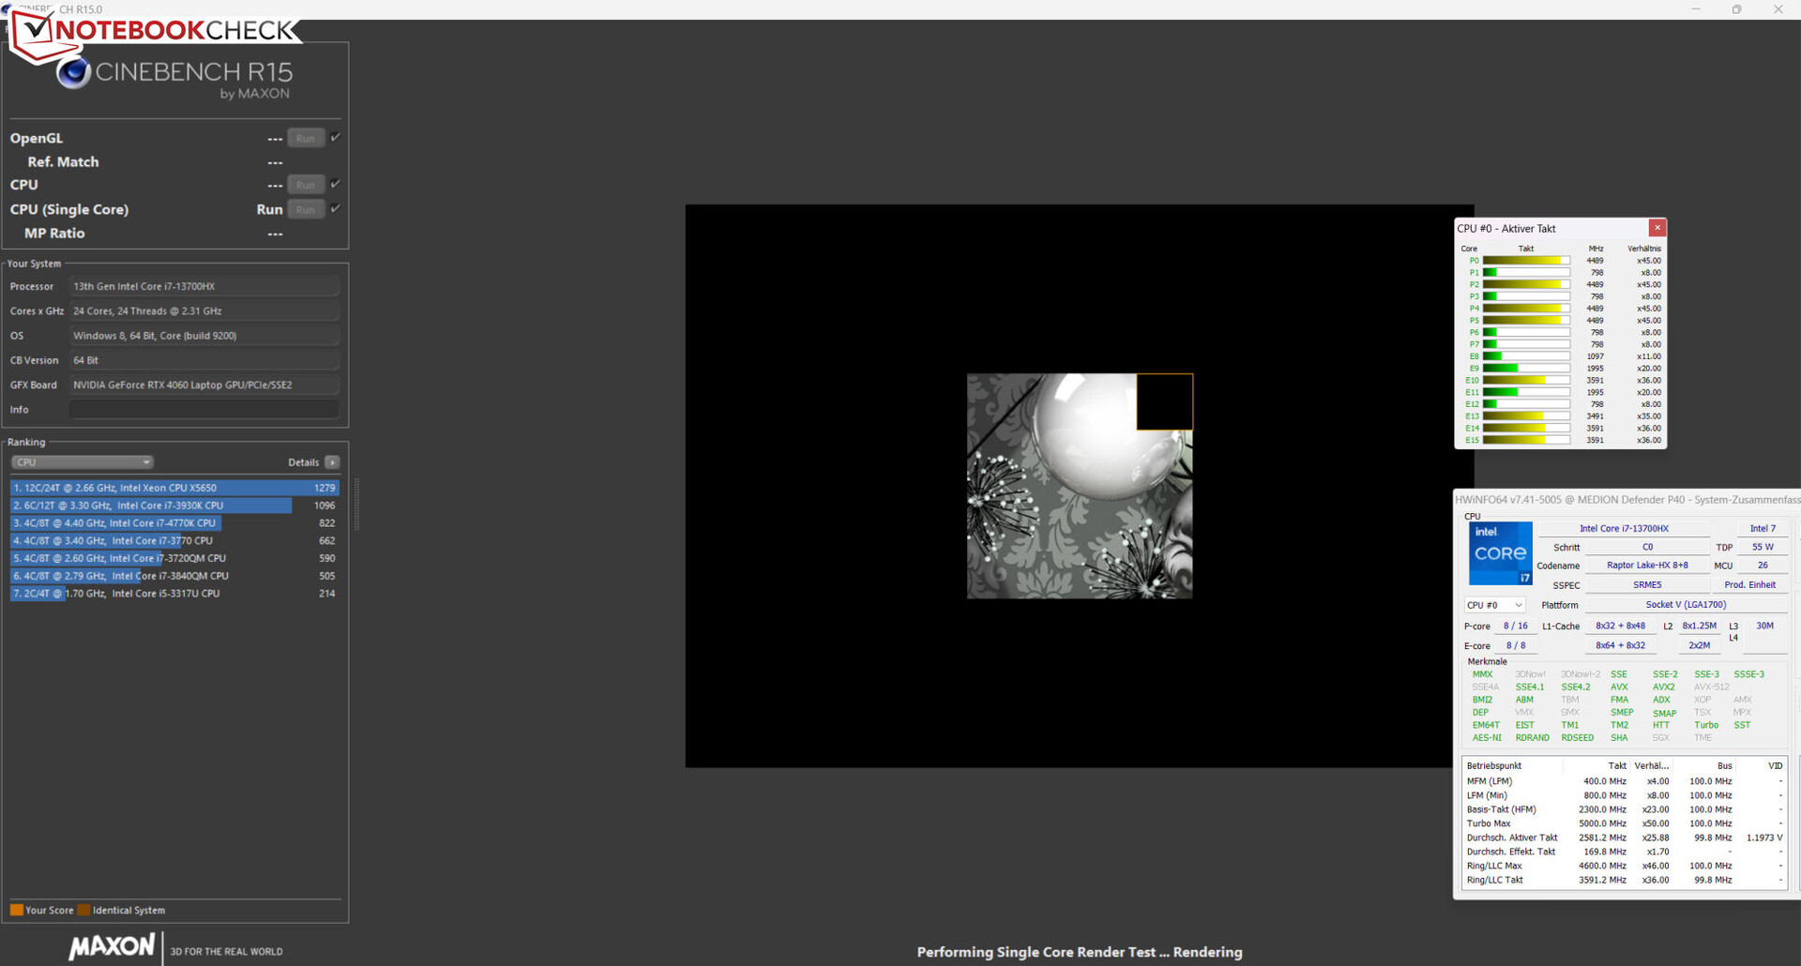This screenshot has width=1801, height=966.
Task: Click the Intel Core i7 badge in HWiNFO
Action: tap(1499, 553)
